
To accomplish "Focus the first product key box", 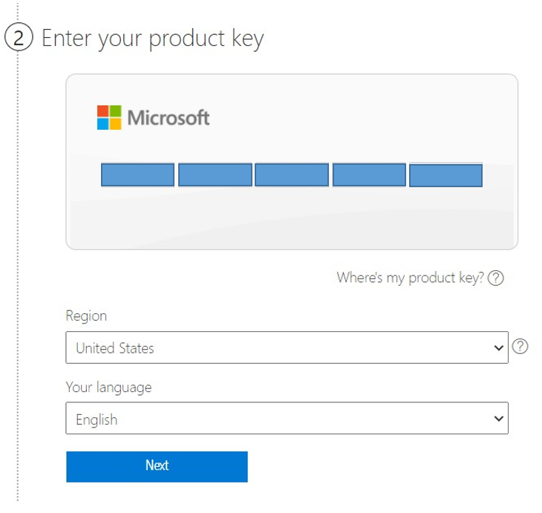I will 137,175.
